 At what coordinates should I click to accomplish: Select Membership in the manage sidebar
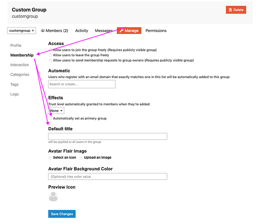pos(22,55)
